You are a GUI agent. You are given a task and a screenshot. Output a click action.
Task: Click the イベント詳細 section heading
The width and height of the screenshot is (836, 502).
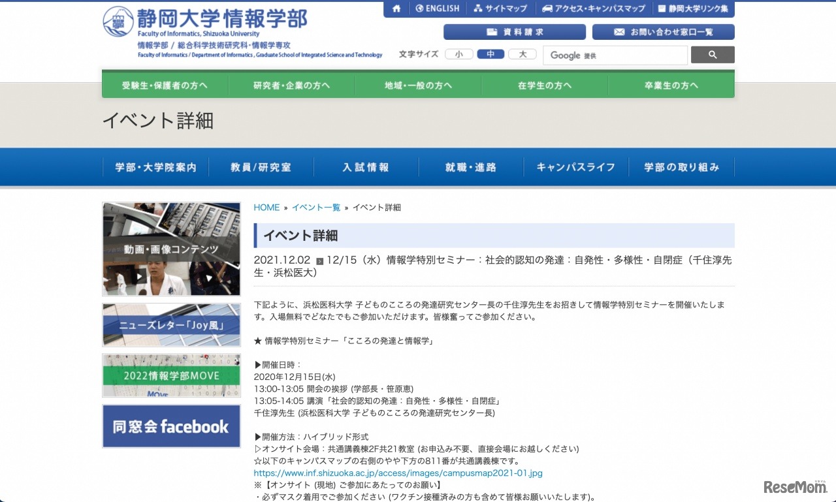[x=494, y=236]
